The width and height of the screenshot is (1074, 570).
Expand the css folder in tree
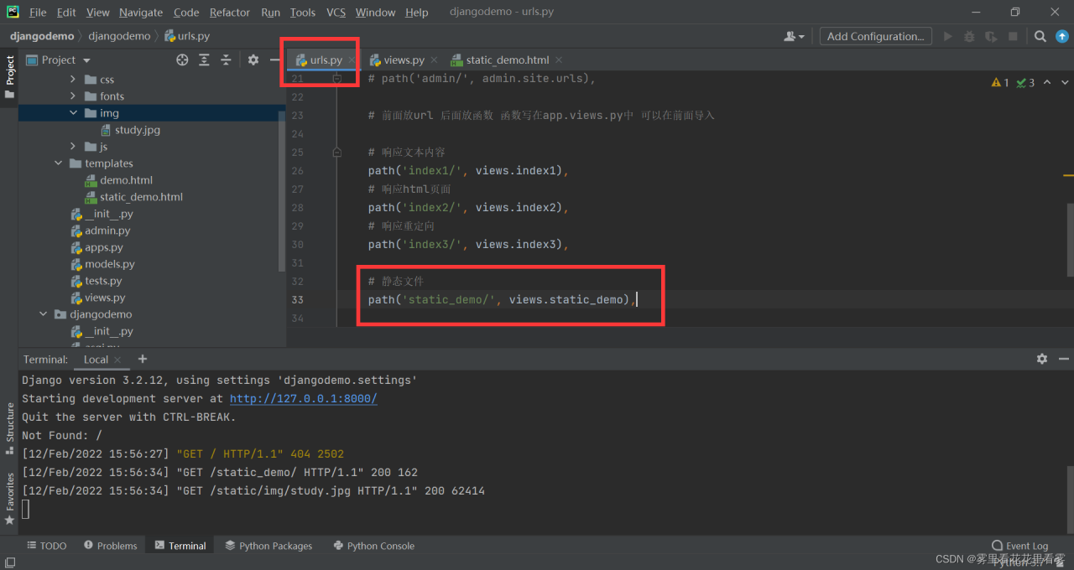pos(73,80)
